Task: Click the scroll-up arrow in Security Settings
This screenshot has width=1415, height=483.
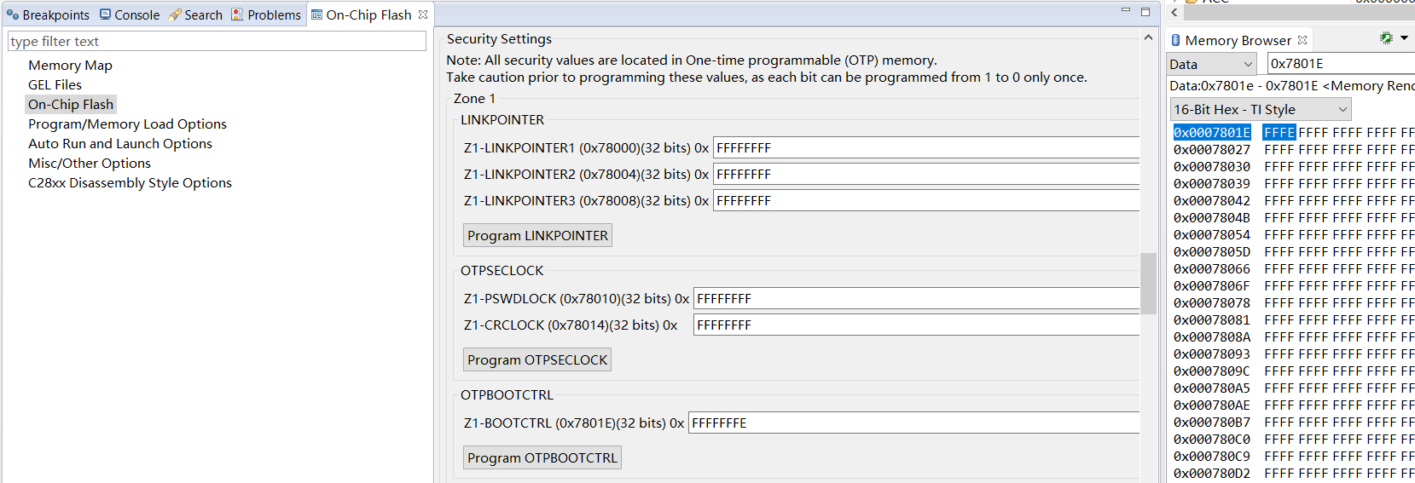Action: (x=1148, y=38)
